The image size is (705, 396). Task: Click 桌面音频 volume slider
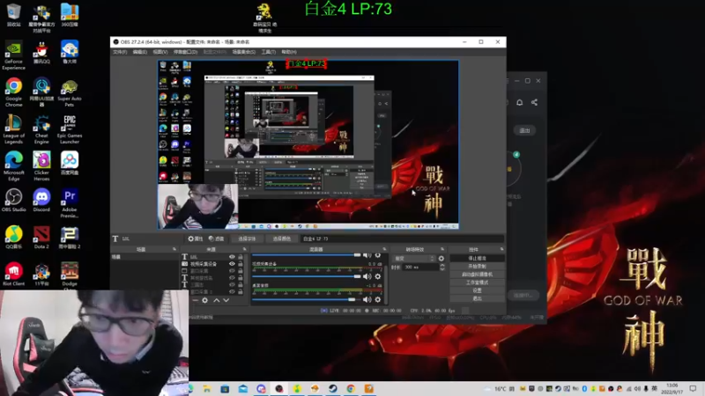point(306,299)
